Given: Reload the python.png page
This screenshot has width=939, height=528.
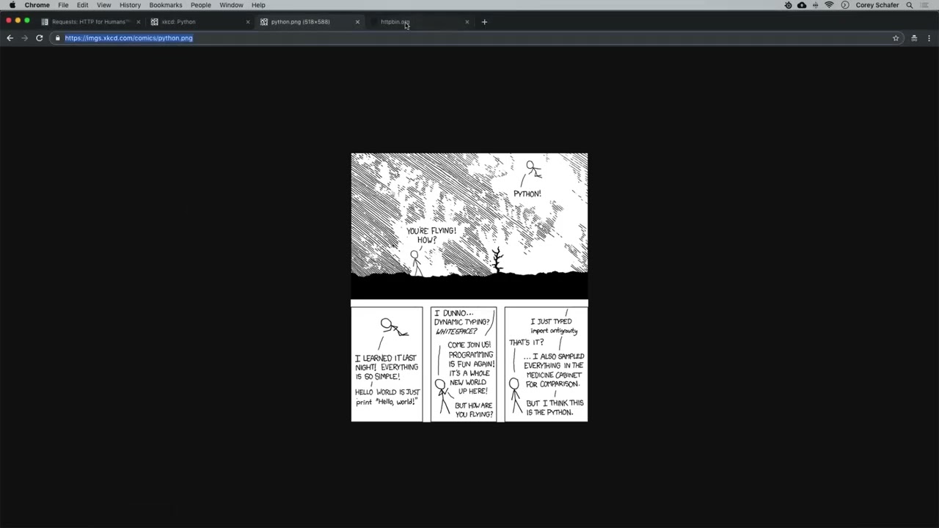Looking at the screenshot, I should tap(39, 38).
